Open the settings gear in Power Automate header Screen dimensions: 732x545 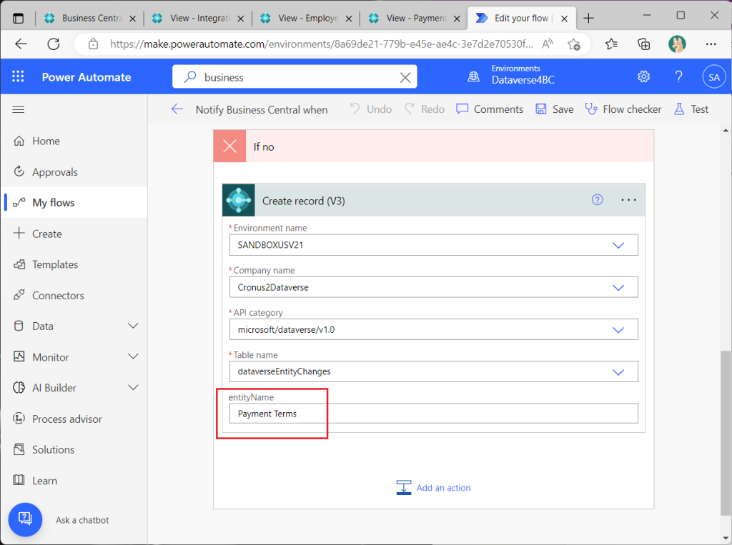coord(644,76)
